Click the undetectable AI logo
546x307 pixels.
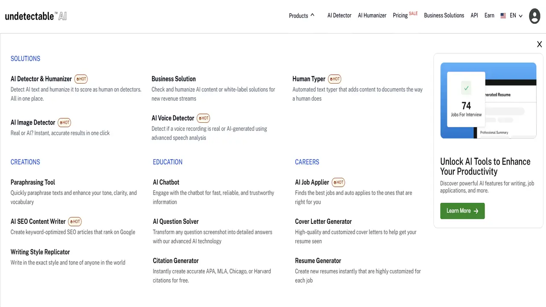click(36, 16)
